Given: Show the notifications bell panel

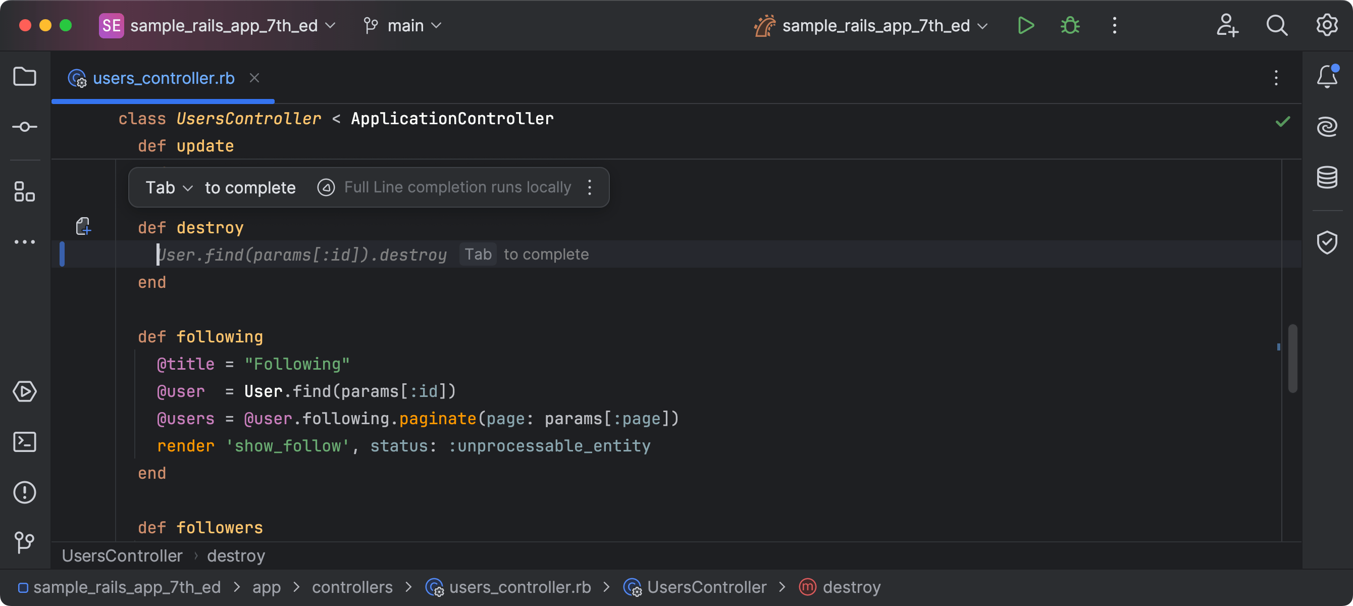Looking at the screenshot, I should 1327,77.
